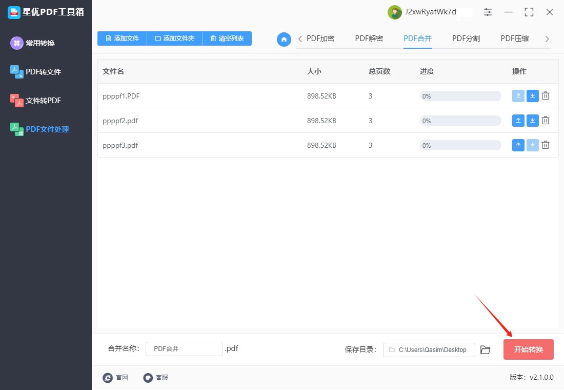Click the ppppf2.pdf progress bar
564x390 pixels.
(460, 121)
